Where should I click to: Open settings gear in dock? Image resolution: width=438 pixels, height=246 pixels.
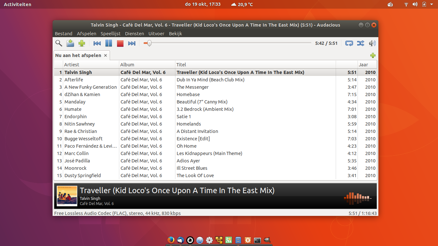209,240
